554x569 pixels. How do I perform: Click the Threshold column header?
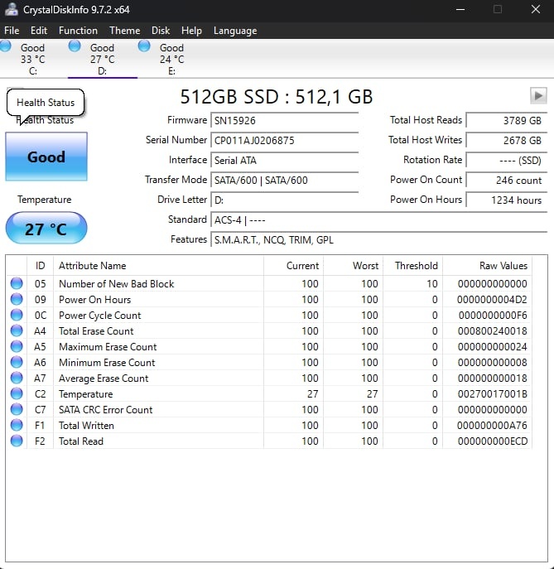412,266
